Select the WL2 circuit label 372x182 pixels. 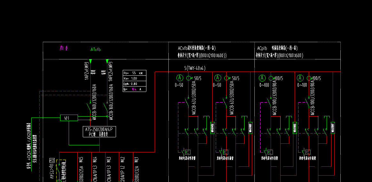point(122,160)
